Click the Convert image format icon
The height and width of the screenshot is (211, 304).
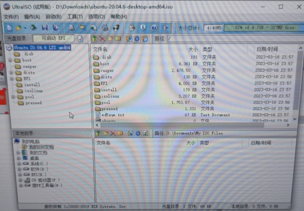tap(94, 28)
